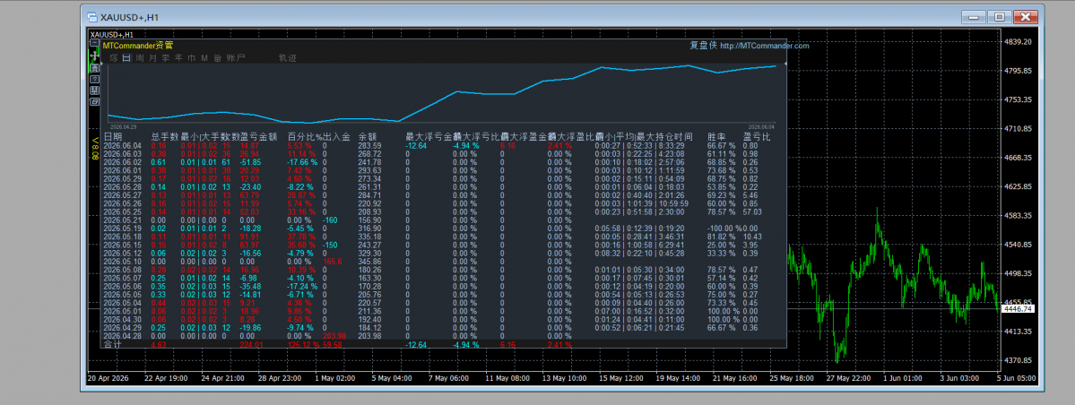Click the 224.01 total profit value
Viewport: 1075px width, 405px height.
251,345
